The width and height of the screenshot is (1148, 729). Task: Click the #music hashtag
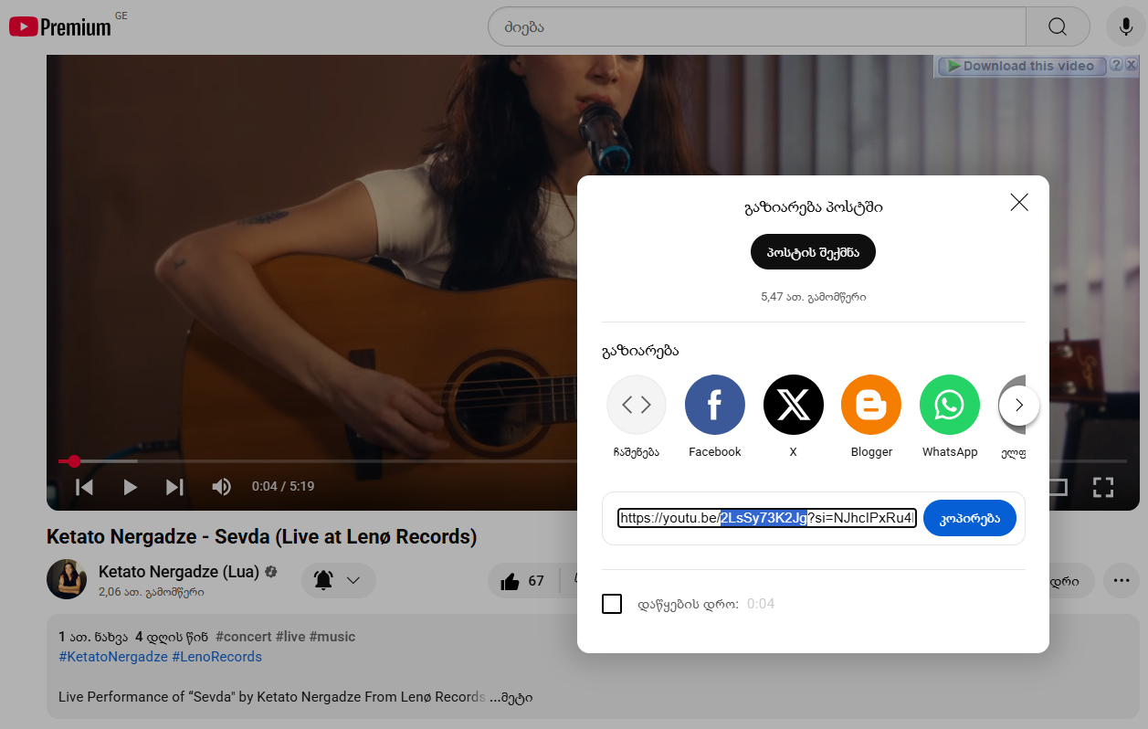click(x=332, y=637)
